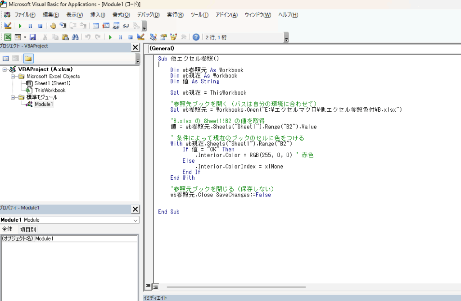Save the project with the floppy disk icon
Viewport: 461px width, 301px height.
32,37
